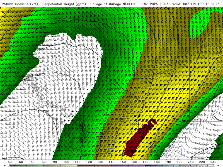Viewport: 223px width, 167px height.
Task: Click the 10320 contour label in maroon area
Action: click(x=148, y=126)
